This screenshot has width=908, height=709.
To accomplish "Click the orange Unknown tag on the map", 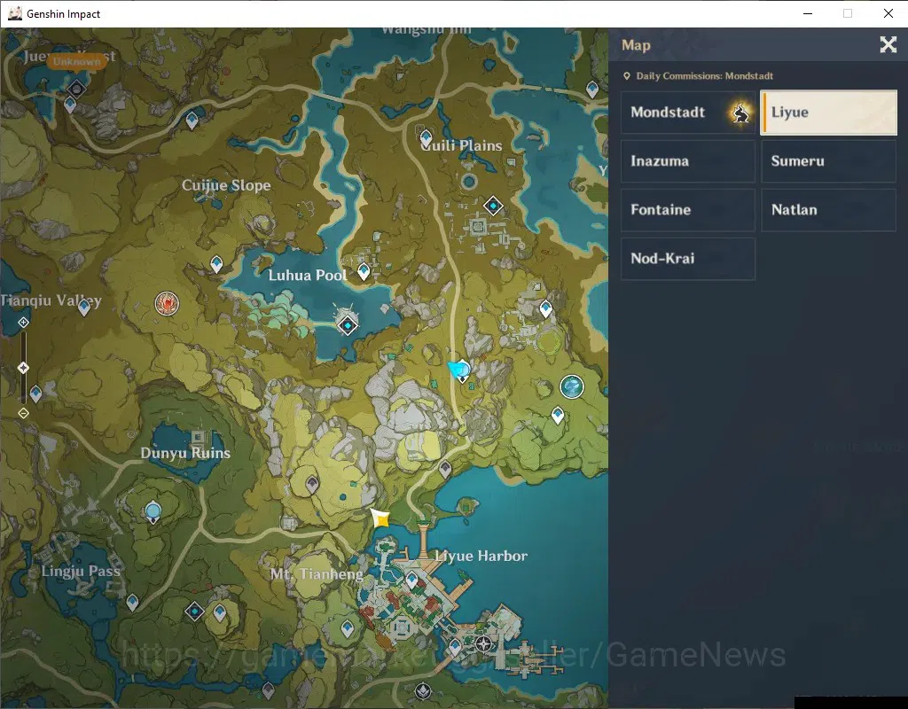I will click(76, 61).
